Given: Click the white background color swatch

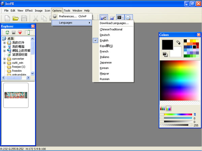Looking at the screenshot, I should pyautogui.click(x=177, y=54).
